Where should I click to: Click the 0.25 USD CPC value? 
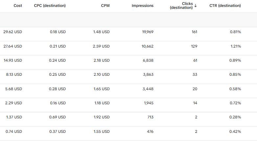pos(58,74)
